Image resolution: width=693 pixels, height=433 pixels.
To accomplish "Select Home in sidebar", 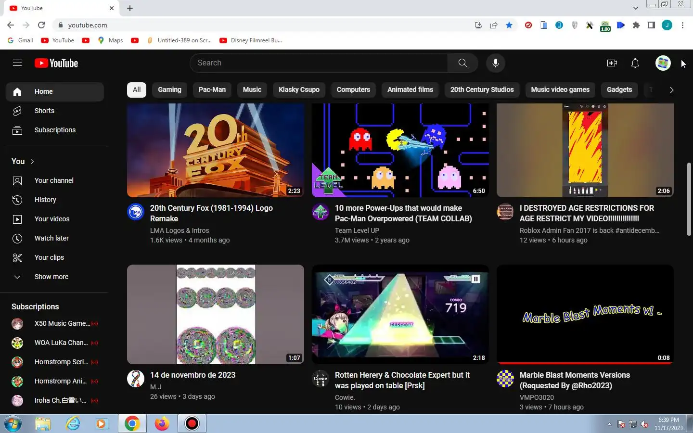I will (x=55, y=91).
